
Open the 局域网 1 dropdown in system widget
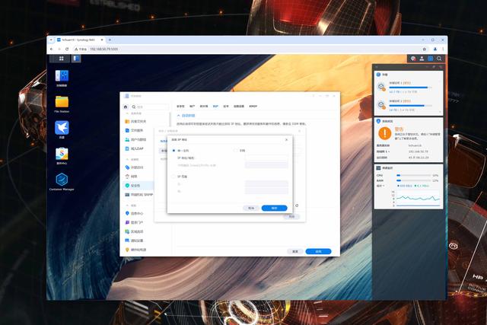383,151
